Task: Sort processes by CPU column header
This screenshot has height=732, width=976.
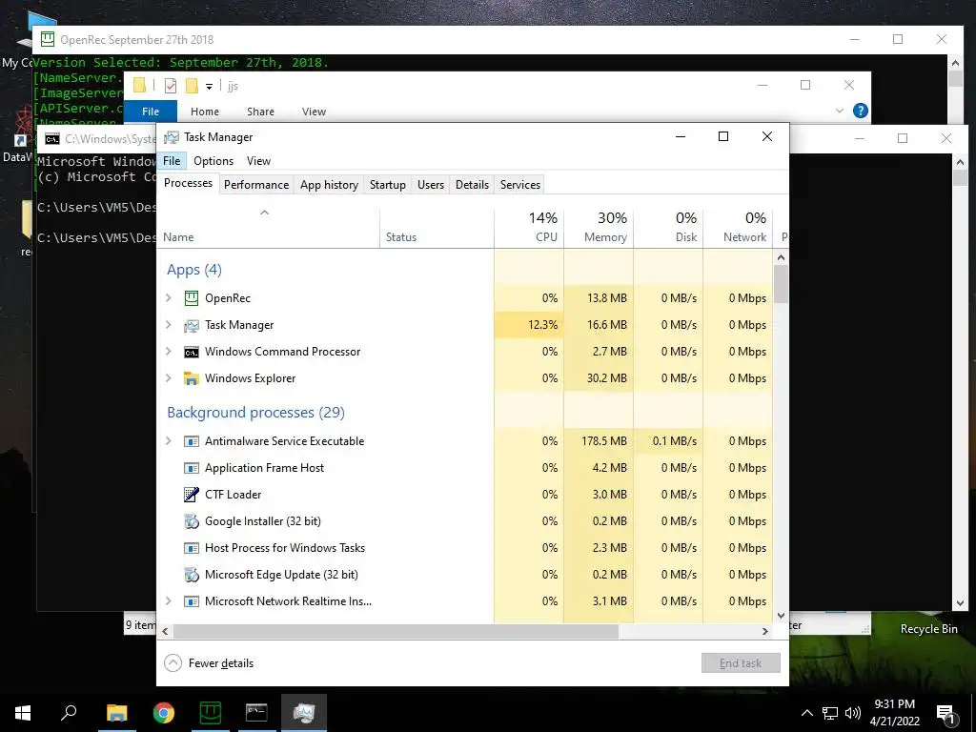Action: tap(529, 227)
